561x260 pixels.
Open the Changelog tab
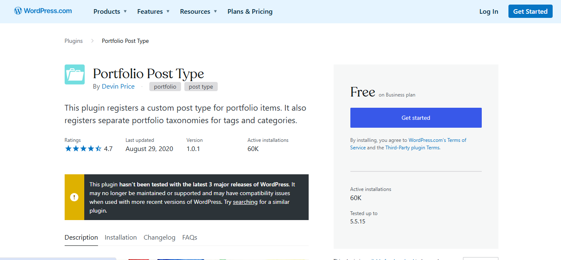click(159, 237)
